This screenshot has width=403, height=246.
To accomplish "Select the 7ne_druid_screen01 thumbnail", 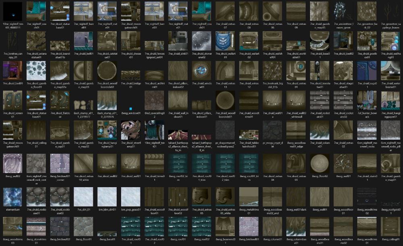I will [12, 101].
